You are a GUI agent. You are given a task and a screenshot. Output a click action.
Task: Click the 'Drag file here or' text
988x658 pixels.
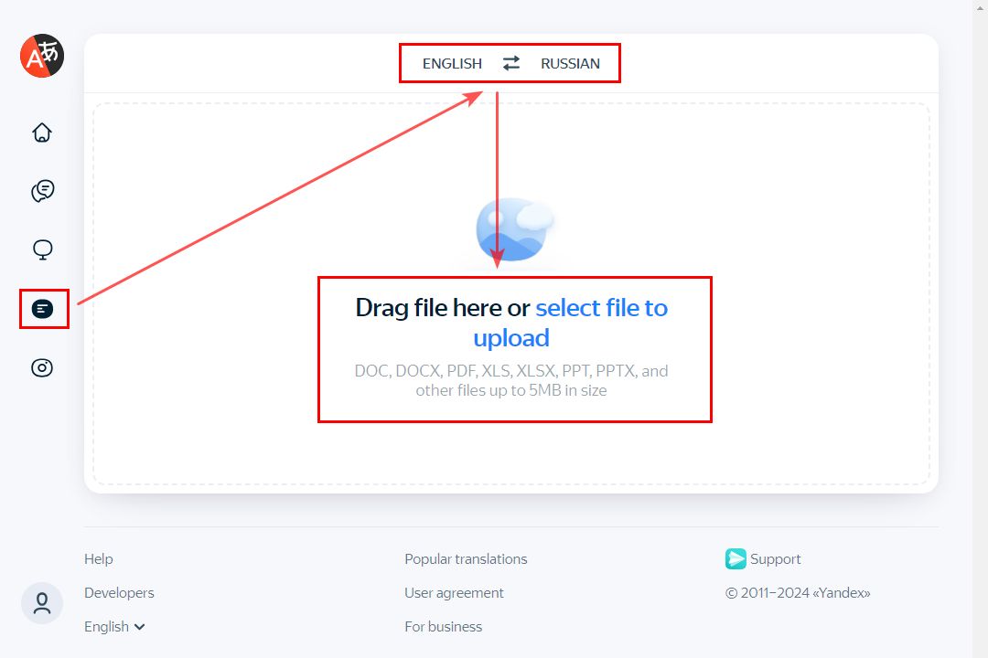pyautogui.click(x=443, y=308)
